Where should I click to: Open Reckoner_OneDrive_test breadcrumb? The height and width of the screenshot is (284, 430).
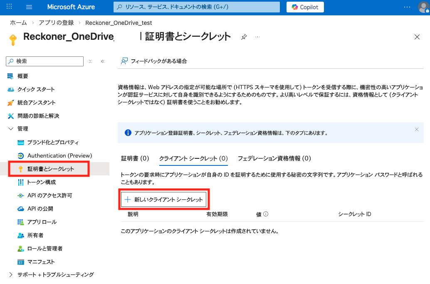pos(119,23)
